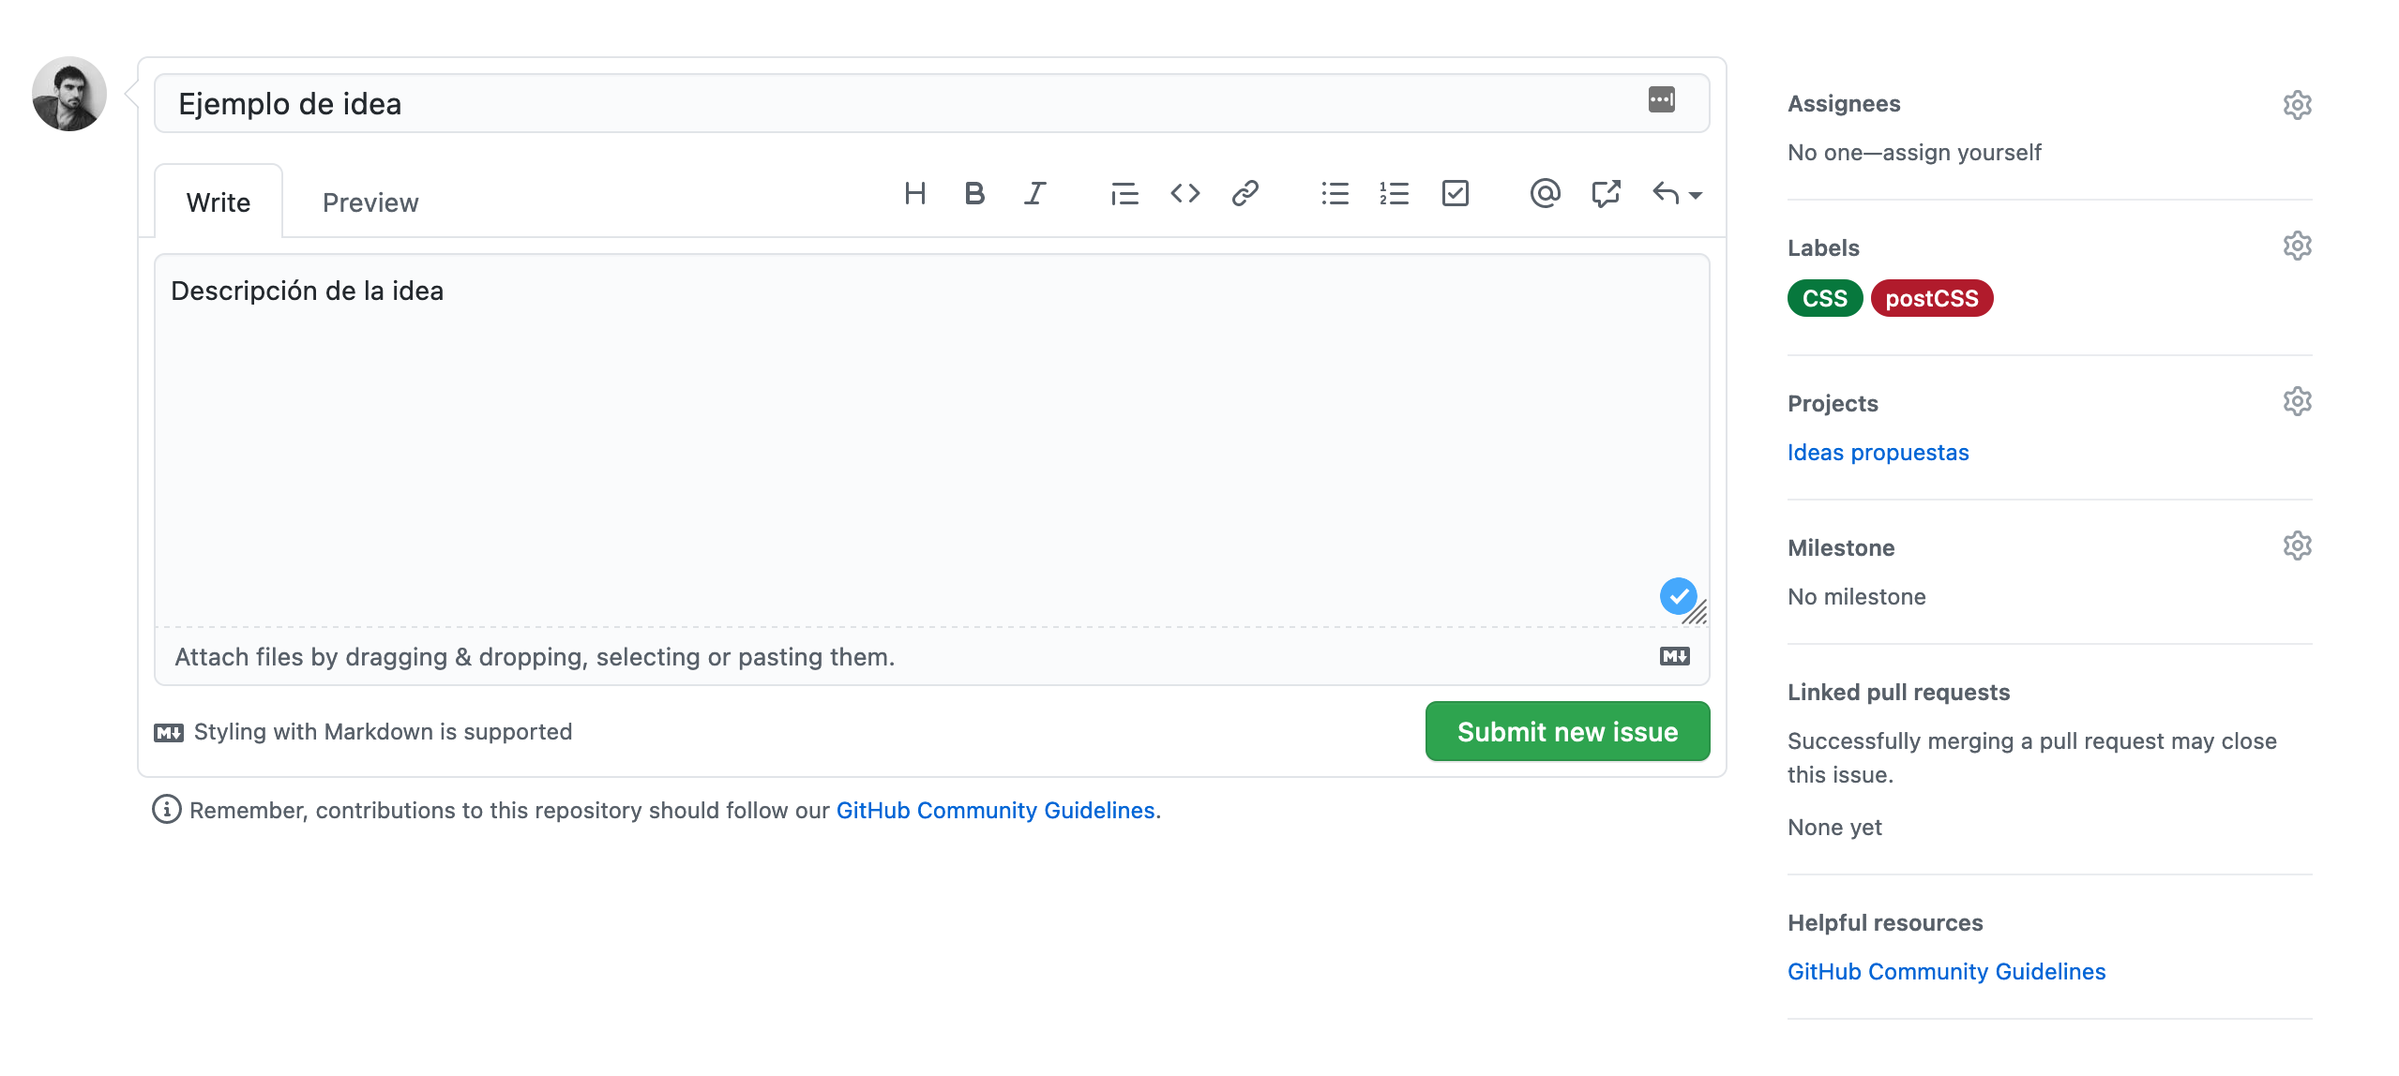The width and height of the screenshot is (2399, 1076).
Task: Open the saved replies dropdown
Action: click(x=1676, y=194)
